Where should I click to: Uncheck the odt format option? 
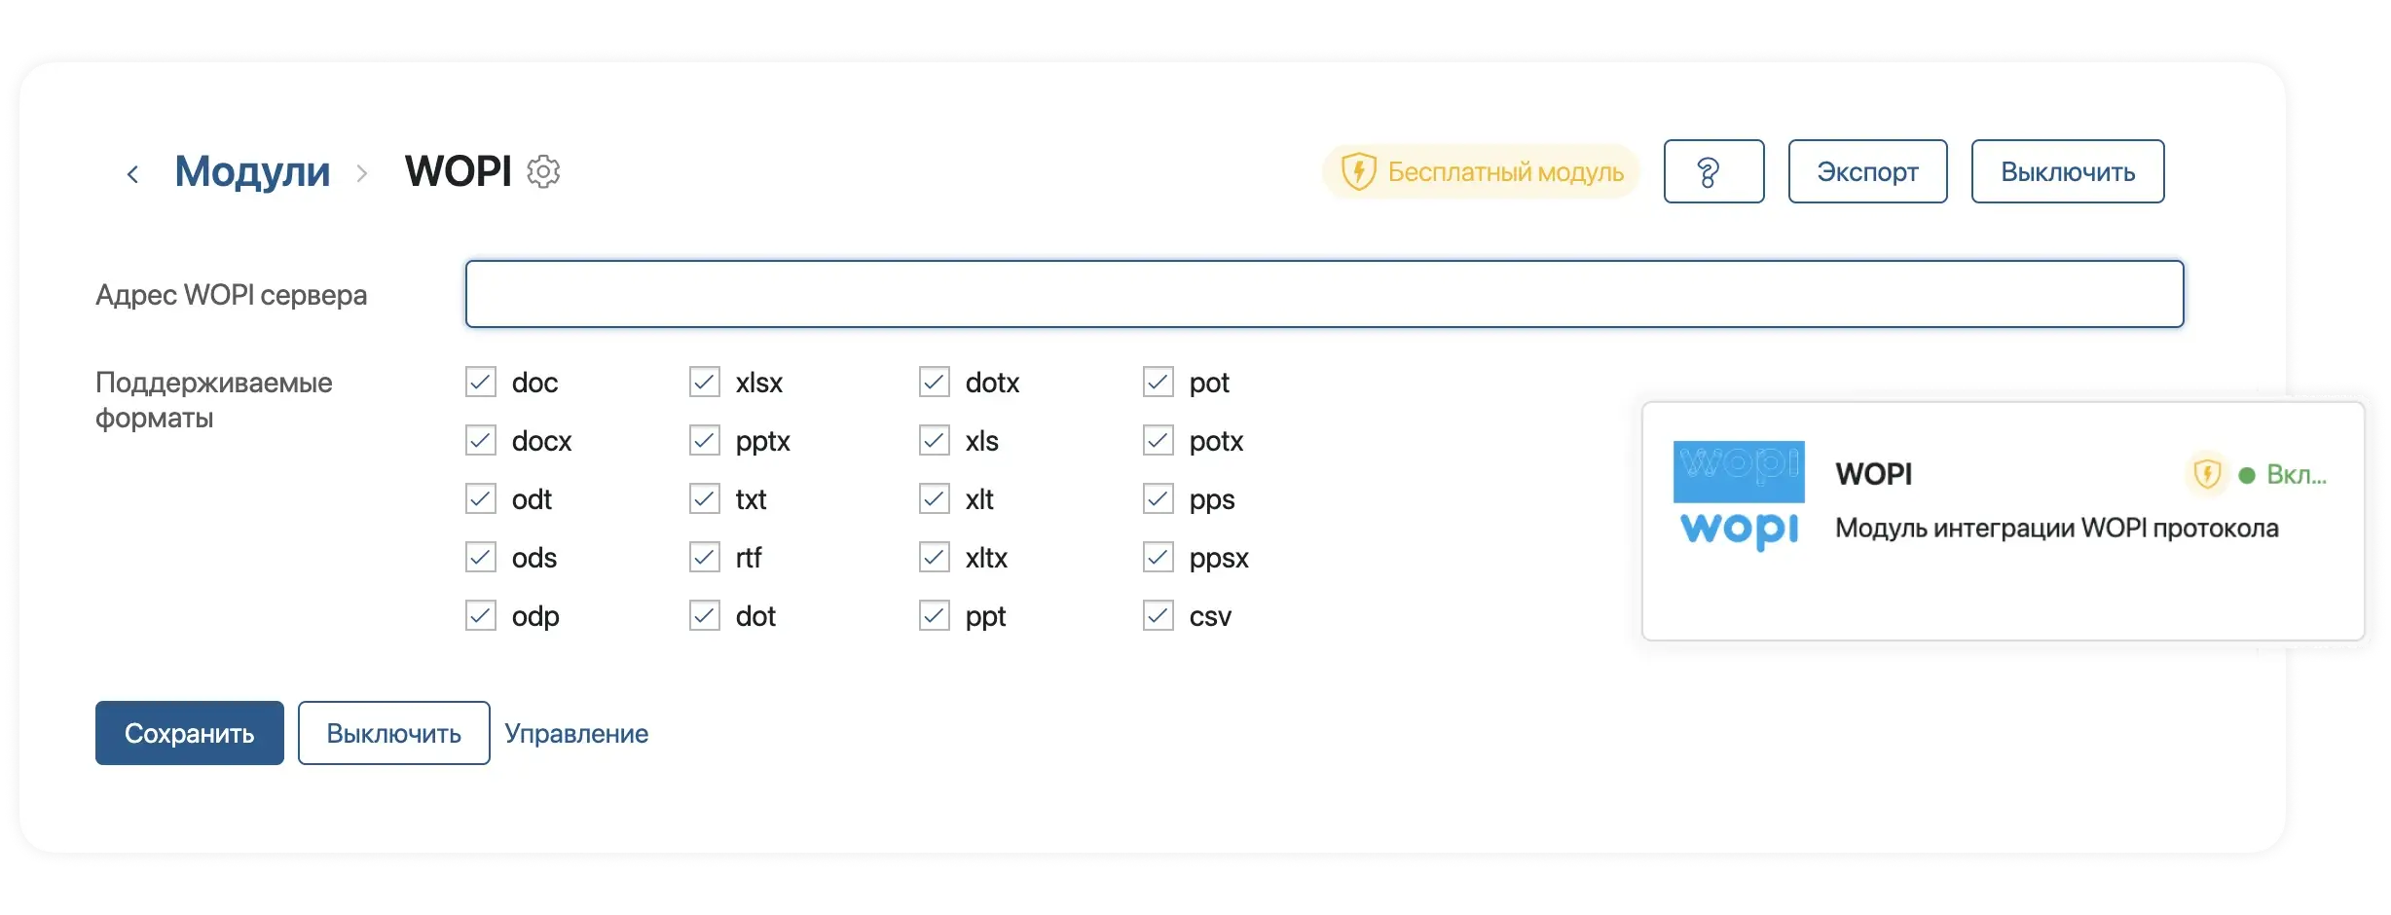pos(481,498)
